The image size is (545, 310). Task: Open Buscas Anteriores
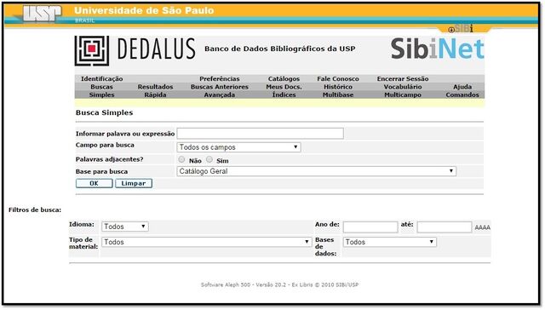[x=220, y=87]
